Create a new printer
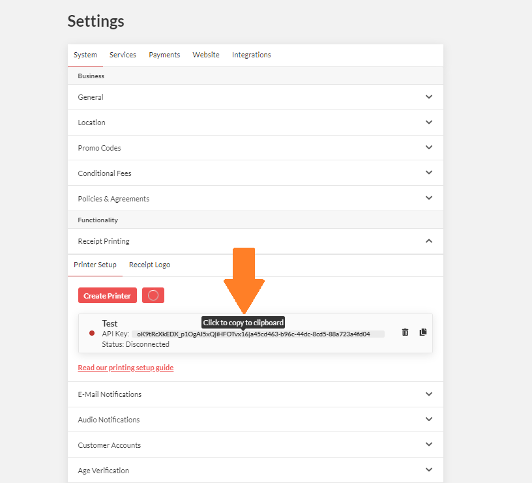Screen dimensions: 532x483 108,296
